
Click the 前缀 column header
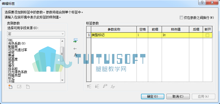click(155, 29)
